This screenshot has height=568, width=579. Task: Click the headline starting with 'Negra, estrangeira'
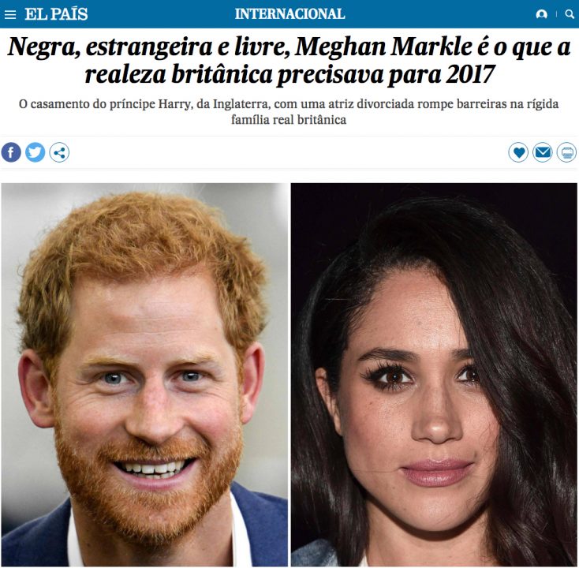coord(289,61)
